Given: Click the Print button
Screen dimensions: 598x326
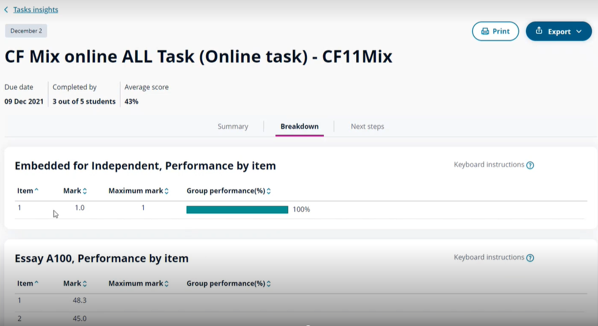Looking at the screenshot, I should [496, 31].
